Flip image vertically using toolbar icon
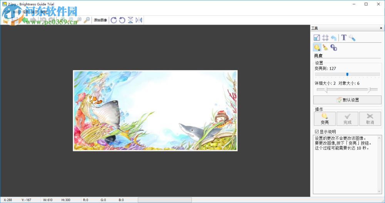 [x=131, y=20]
